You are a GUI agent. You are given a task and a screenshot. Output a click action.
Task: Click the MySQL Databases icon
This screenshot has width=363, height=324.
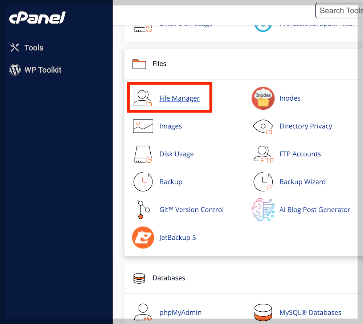[263, 312]
